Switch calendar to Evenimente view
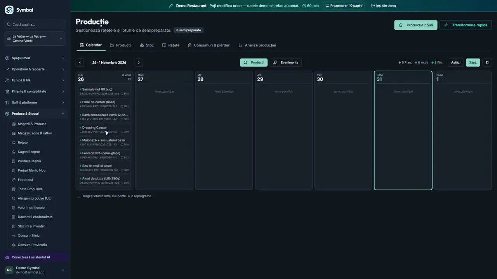497x279 pixels. tap(286, 62)
